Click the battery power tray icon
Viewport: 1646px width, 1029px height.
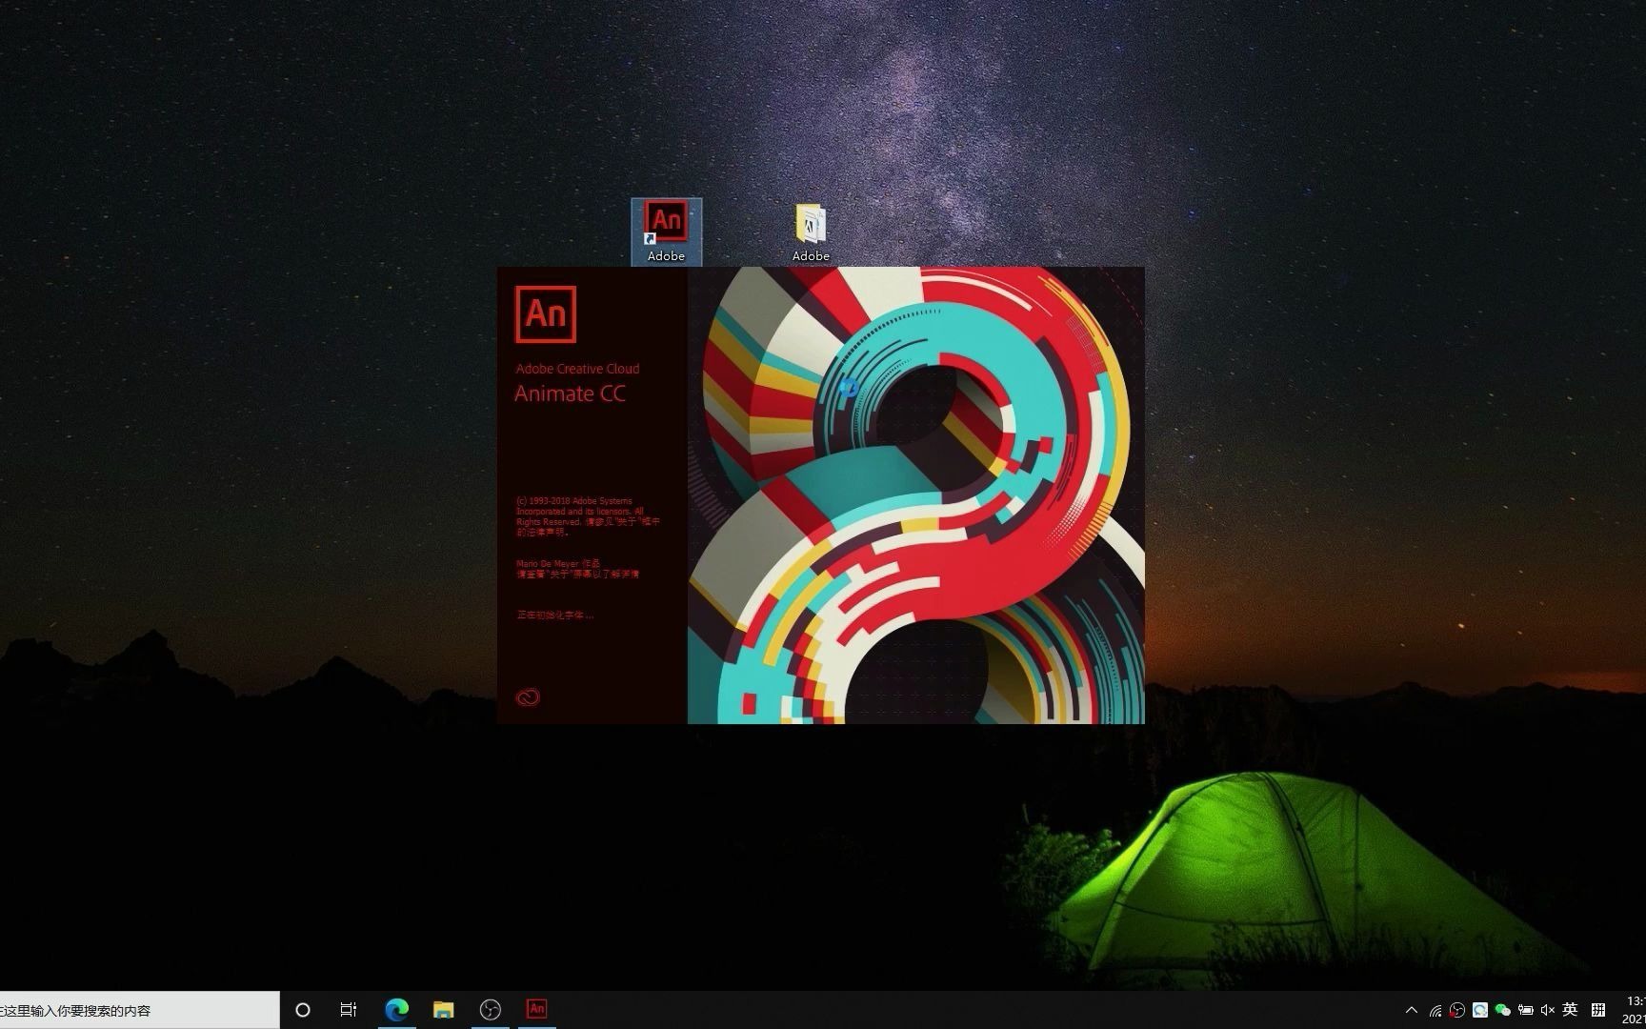click(1526, 1010)
